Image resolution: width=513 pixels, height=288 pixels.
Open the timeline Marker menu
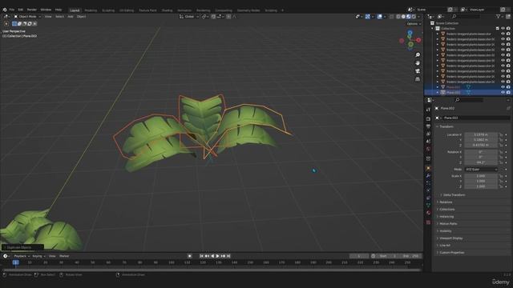pyautogui.click(x=64, y=256)
